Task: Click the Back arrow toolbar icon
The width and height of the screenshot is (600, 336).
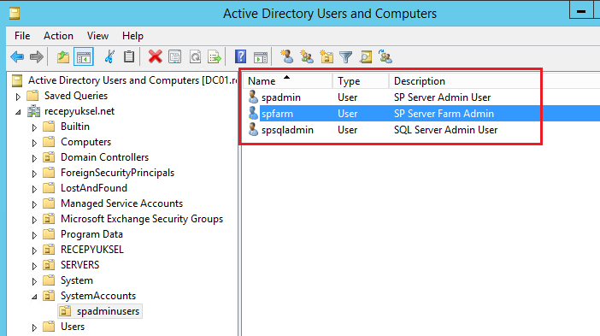Action: pyautogui.click(x=17, y=57)
